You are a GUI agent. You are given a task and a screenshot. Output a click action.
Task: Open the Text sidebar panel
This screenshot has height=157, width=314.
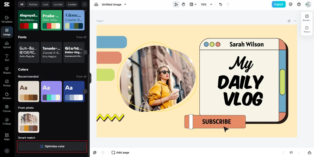coord(7,58)
